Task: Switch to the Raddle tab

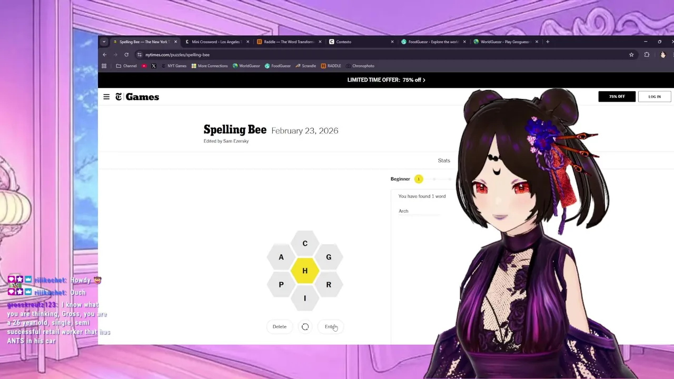Action: tap(289, 42)
